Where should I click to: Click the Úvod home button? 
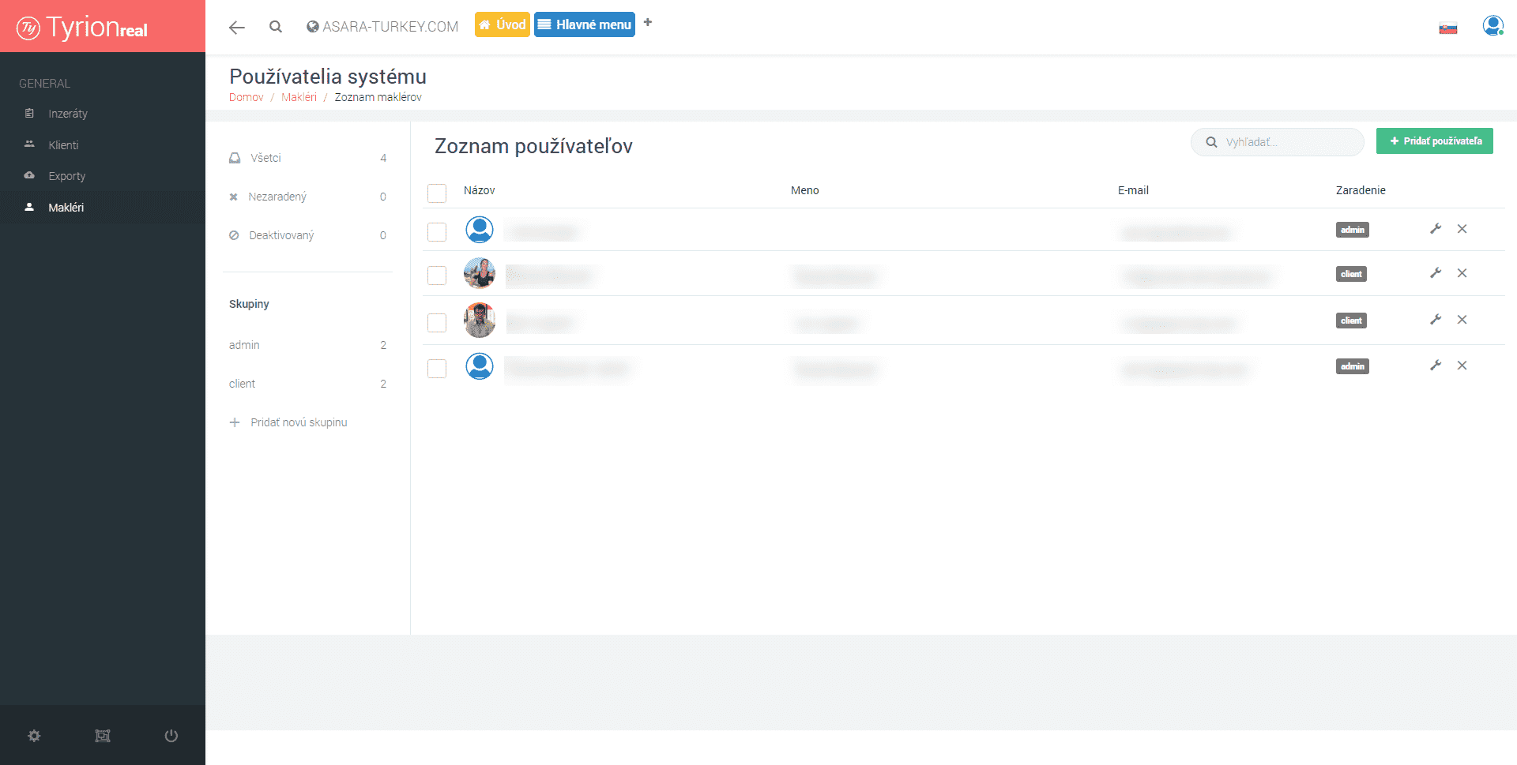(x=502, y=24)
